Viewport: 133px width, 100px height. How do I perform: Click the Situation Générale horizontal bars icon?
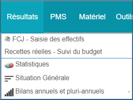9,79
